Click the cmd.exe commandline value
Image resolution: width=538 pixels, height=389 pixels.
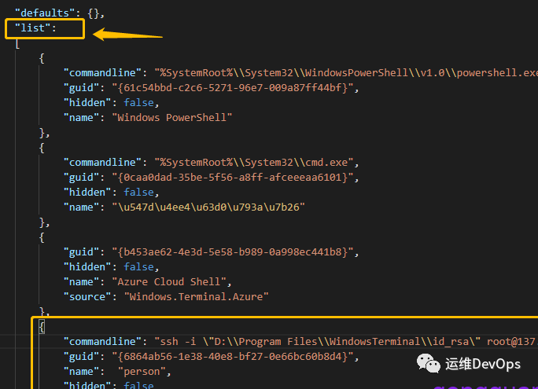click(254, 162)
